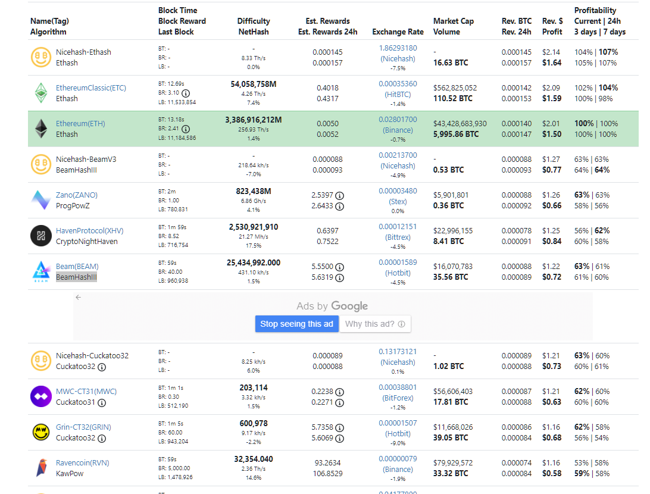This screenshot has width=650, height=494.
Task: Open the EthereumClassic(ETC) coin link
Action: [x=91, y=88]
